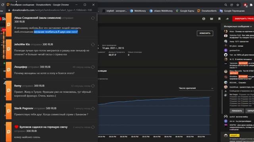Expand the Интересные сообщения chat dropdown

pos(238,26)
